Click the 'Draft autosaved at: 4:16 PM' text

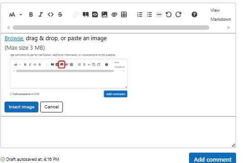click(33, 159)
